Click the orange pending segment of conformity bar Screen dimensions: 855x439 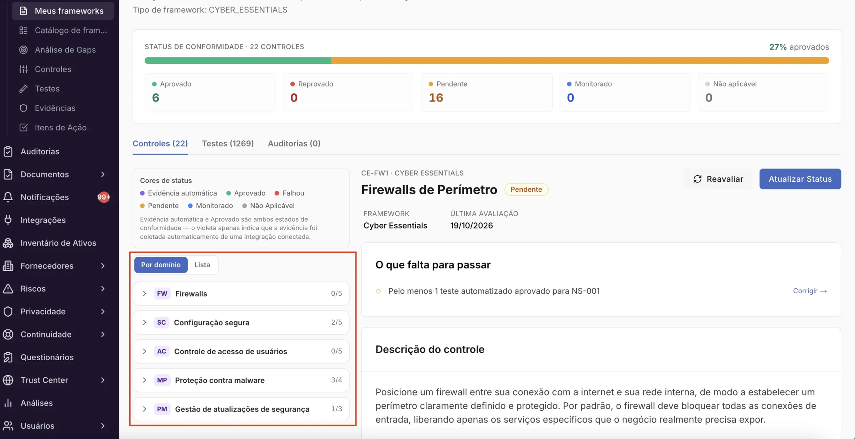[x=580, y=61]
